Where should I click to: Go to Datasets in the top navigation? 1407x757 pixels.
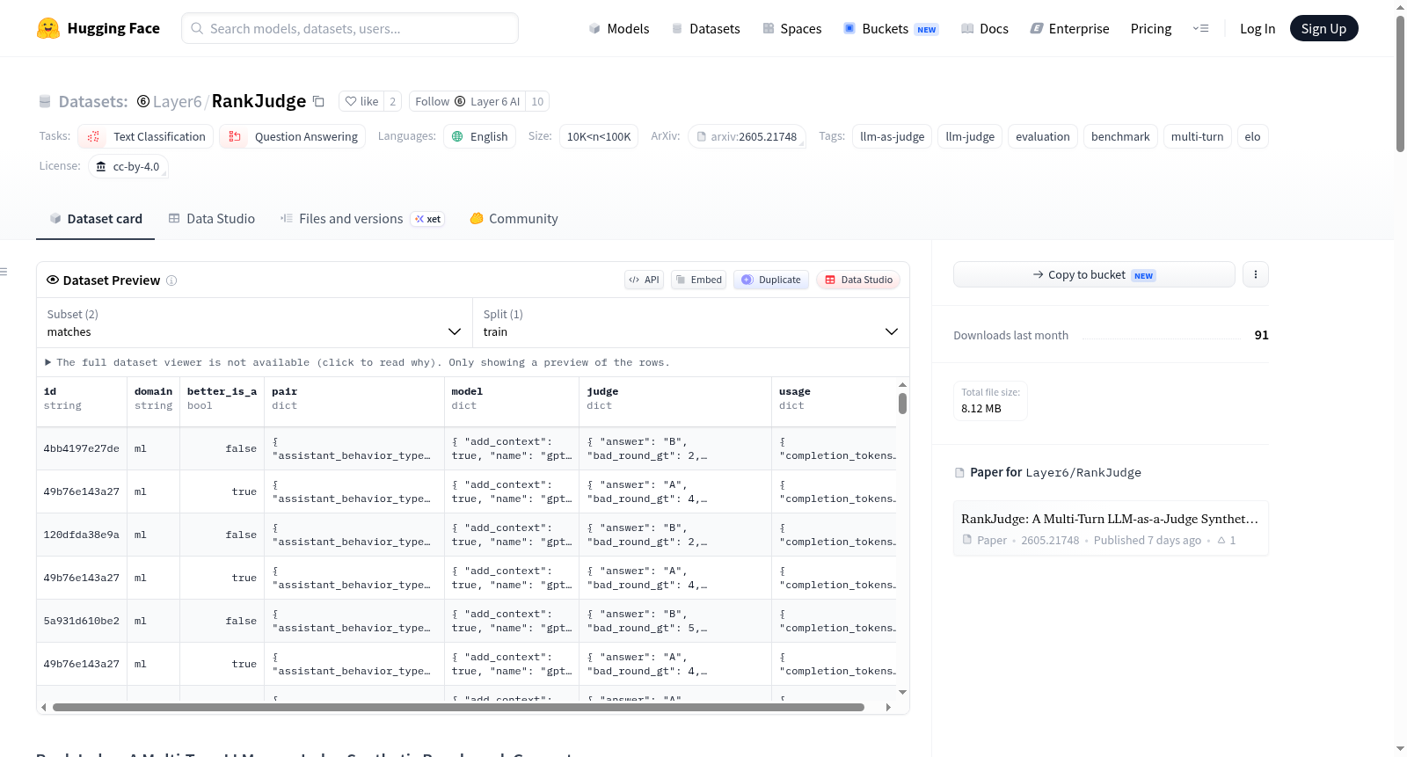[x=705, y=29]
